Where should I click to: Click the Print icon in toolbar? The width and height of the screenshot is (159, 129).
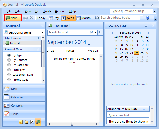click(x=26, y=18)
